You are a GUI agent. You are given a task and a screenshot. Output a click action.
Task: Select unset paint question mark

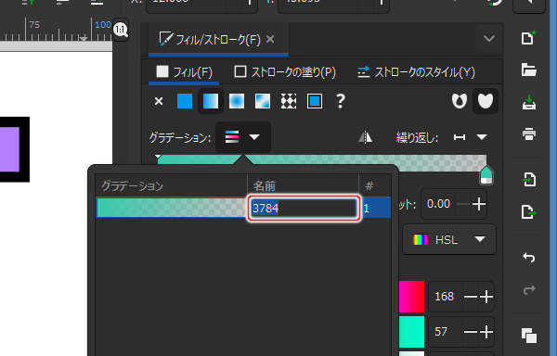point(341,101)
